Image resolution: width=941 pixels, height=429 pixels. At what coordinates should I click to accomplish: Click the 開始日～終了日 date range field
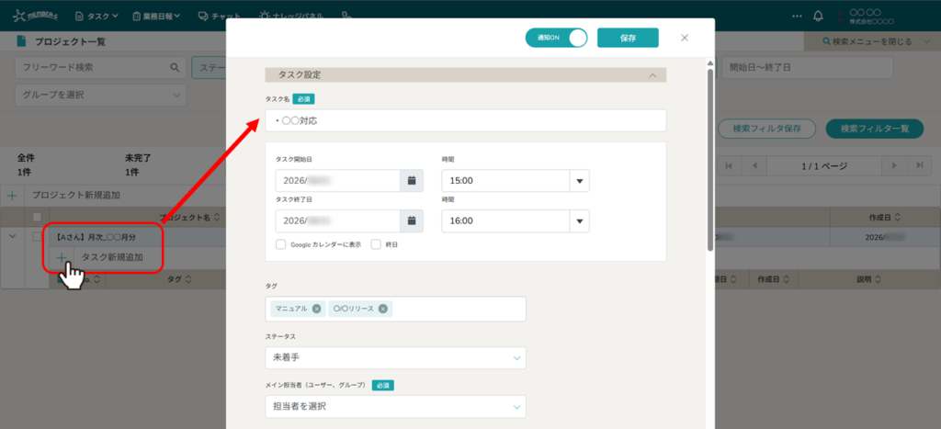[808, 68]
